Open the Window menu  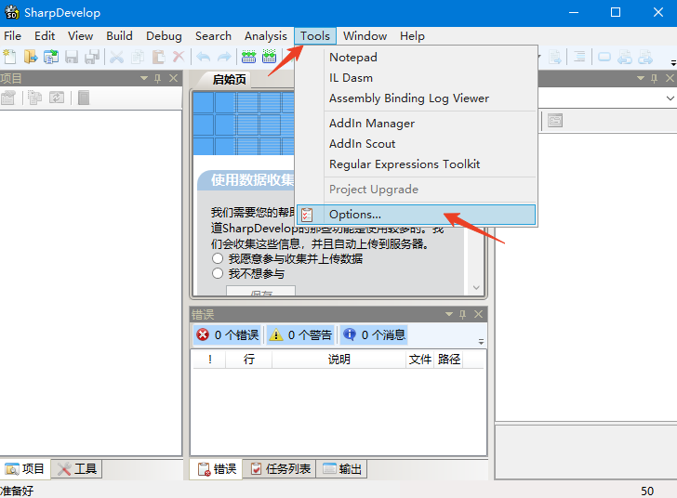coord(365,36)
